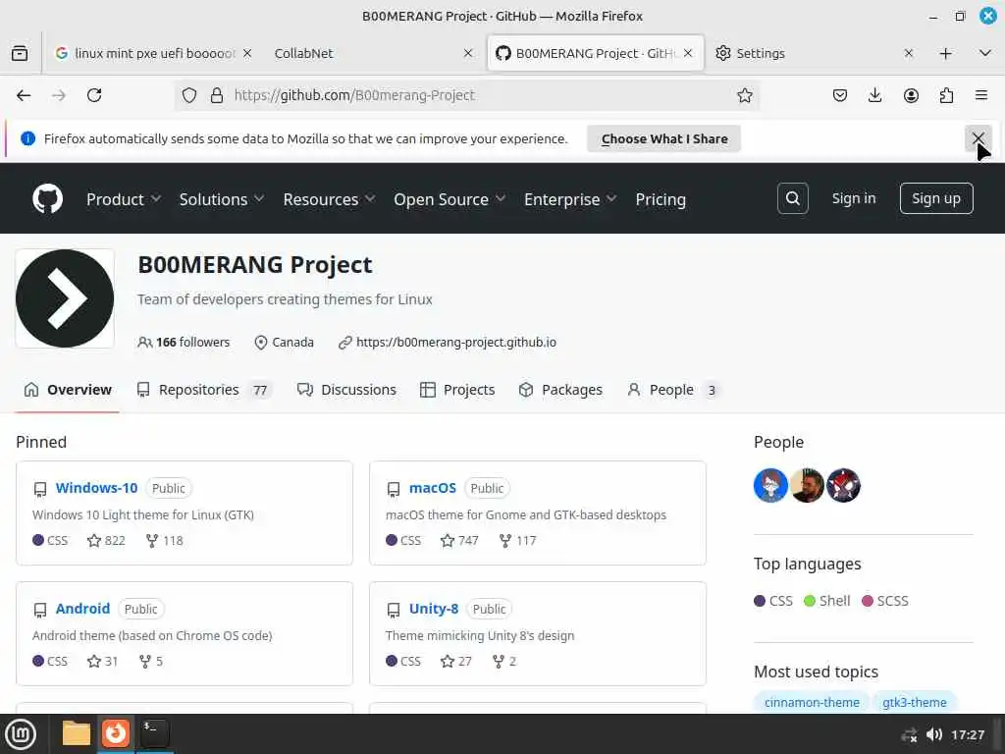
Task: Expand the Resources menu
Action: [329, 199]
